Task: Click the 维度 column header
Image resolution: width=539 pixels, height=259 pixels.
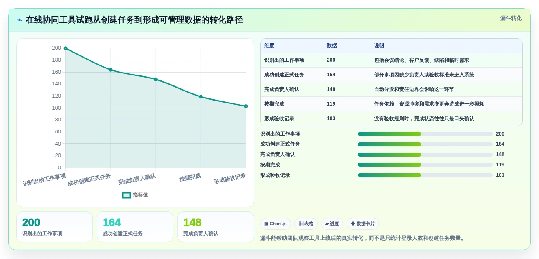Action: click(269, 45)
